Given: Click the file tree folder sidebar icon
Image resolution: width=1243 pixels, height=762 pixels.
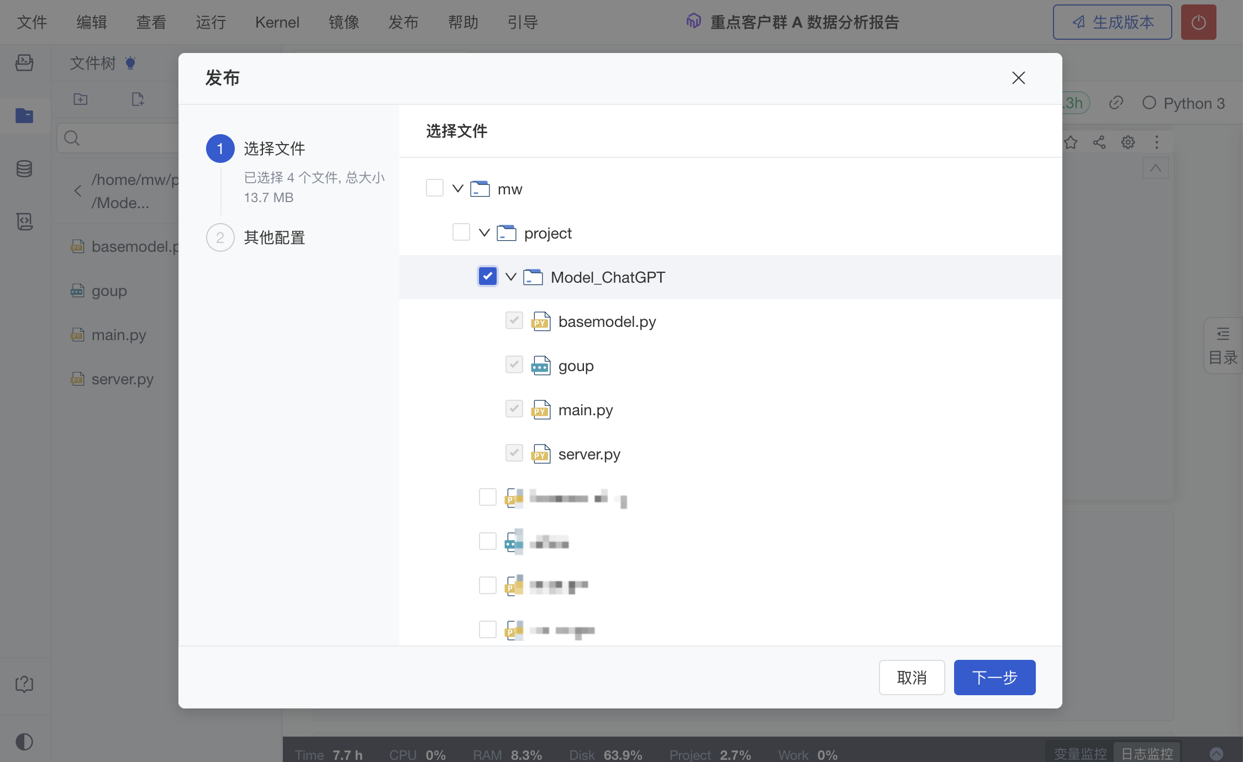Looking at the screenshot, I should click(24, 115).
